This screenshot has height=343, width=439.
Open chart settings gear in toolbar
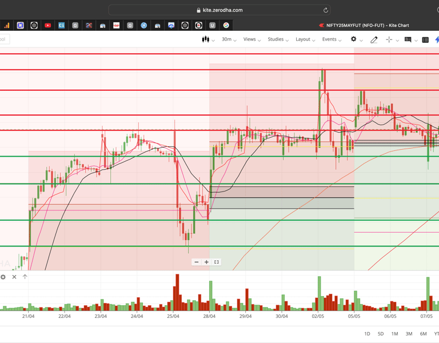(354, 39)
